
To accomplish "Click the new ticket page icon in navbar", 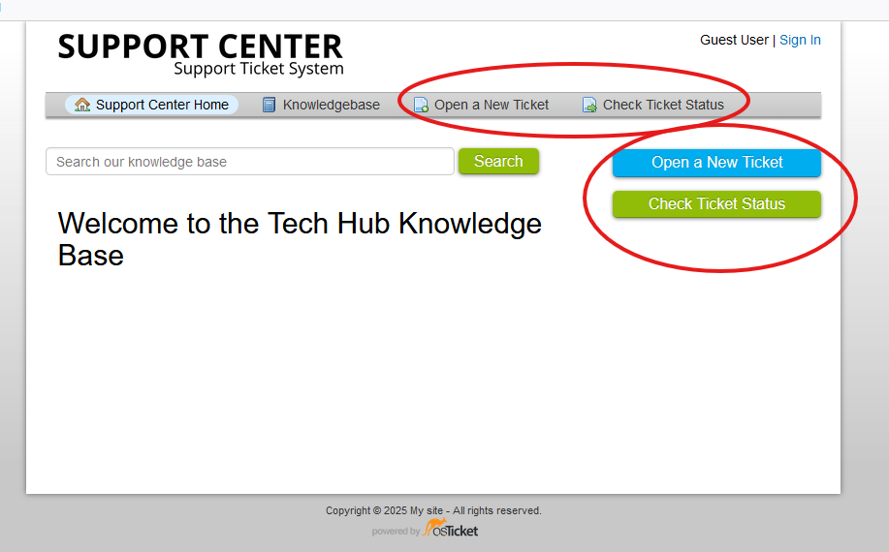I will point(421,105).
